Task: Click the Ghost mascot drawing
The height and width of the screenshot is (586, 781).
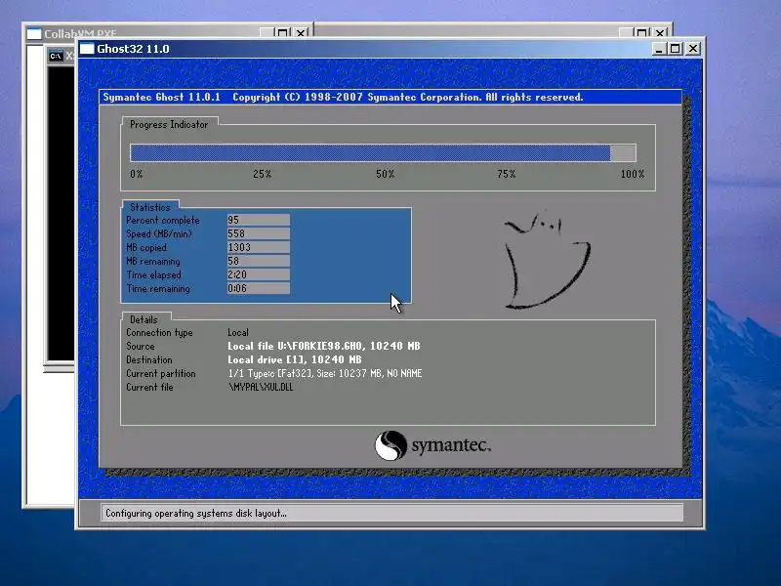Action: click(x=547, y=260)
